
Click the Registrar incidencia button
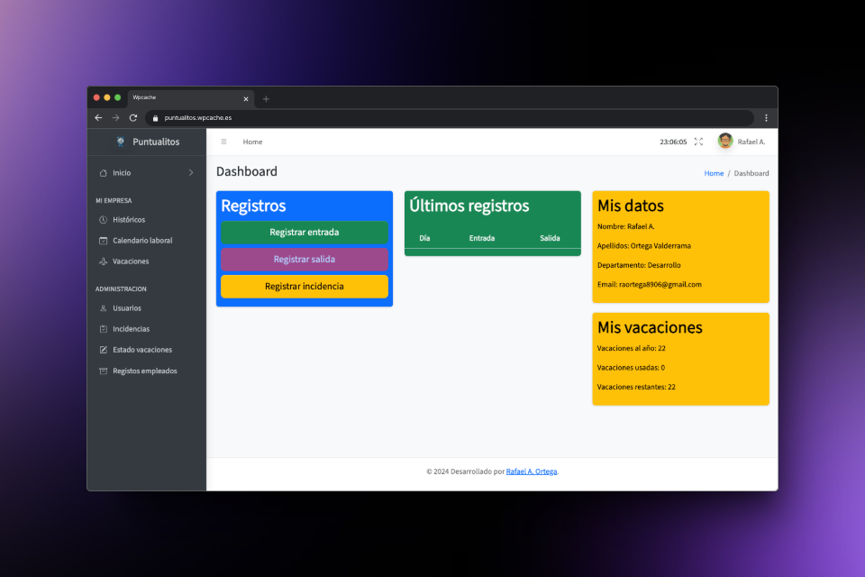pos(305,287)
